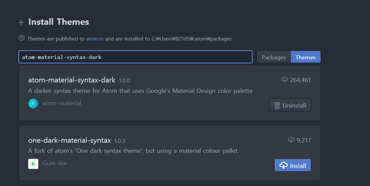Click the version number 1.0.3
The width and height of the screenshot is (370, 186).
120,141
